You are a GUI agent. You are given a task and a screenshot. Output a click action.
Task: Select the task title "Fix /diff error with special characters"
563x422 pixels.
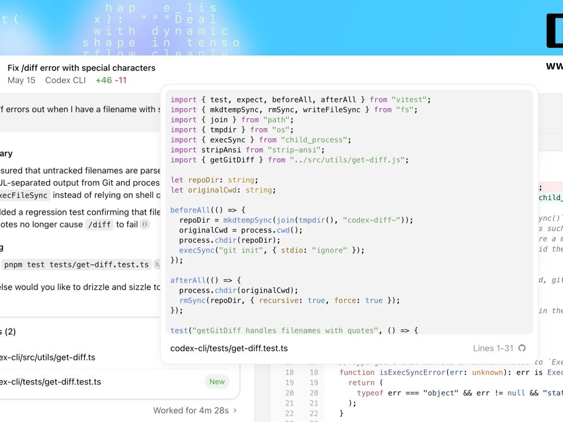click(81, 68)
